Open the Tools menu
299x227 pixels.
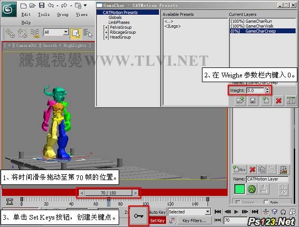tap(44, 14)
